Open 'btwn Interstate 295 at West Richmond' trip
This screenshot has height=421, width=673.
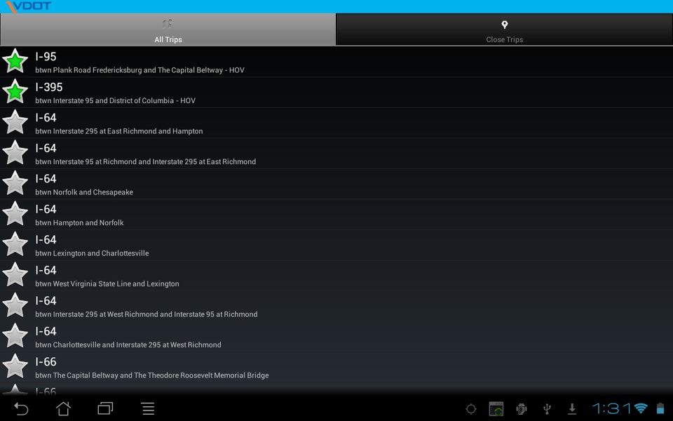(336, 306)
